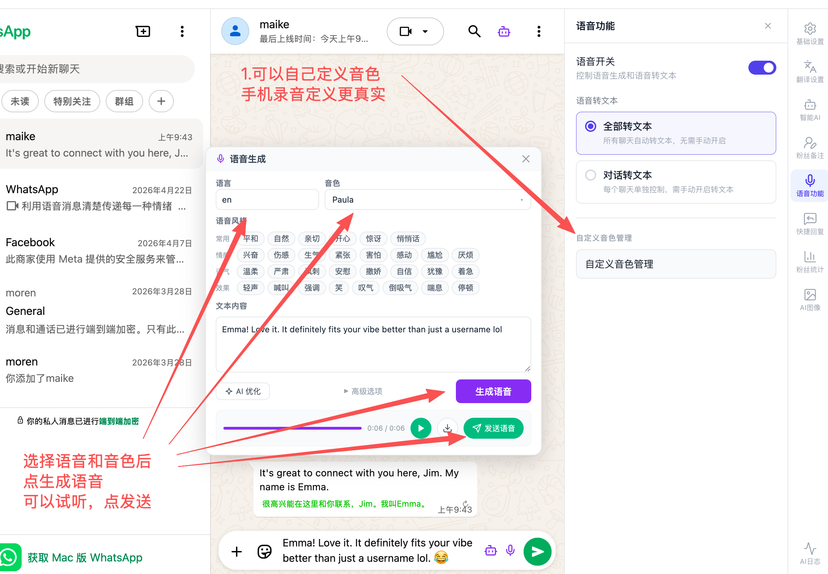Click the robot icon in message input bar
This screenshot has width=828, height=574.
[x=491, y=551]
